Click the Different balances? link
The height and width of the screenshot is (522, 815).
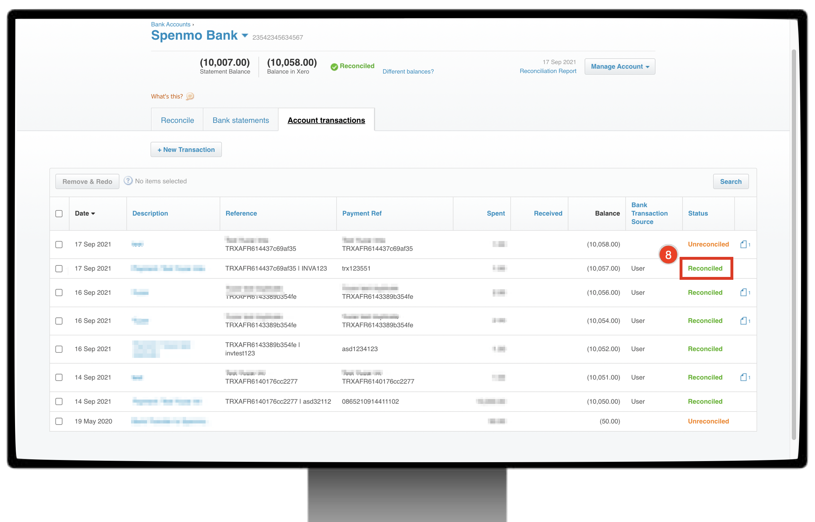point(408,71)
